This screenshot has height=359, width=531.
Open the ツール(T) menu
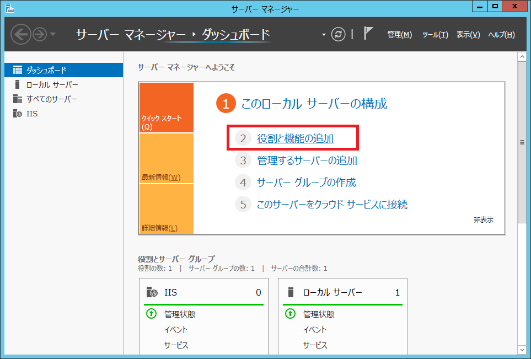(x=435, y=34)
